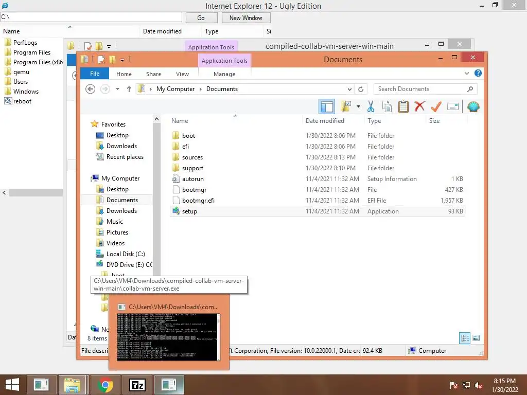Screen dimensions: 527x395
Task: Click the orange checkmark Properties icon
Action: click(436, 107)
